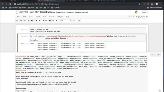164x92 pixels.
Task: Click the In [1] prompt label
Action: tap(25, 29)
